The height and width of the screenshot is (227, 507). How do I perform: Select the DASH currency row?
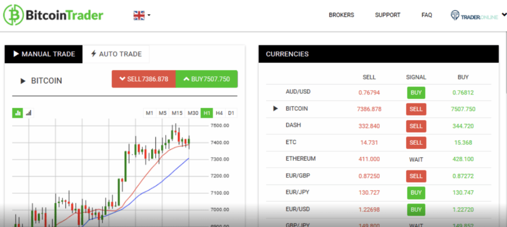(x=379, y=126)
